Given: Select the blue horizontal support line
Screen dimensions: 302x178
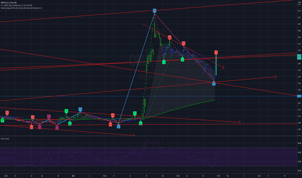Looking at the screenshot, I should [x=148, y=96].
